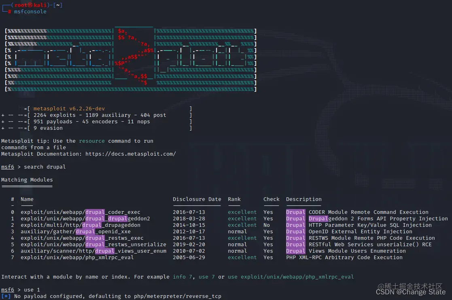Click the metasploit v6.2.26-dev version text
Screen dimensions: 452x300
point(69,108)
